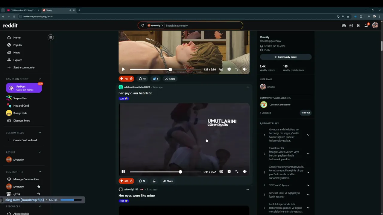Image resolution: width=383 pixels, height=215 pixels.
Task: Downvote the post with 676 votes
Action: 131,181
